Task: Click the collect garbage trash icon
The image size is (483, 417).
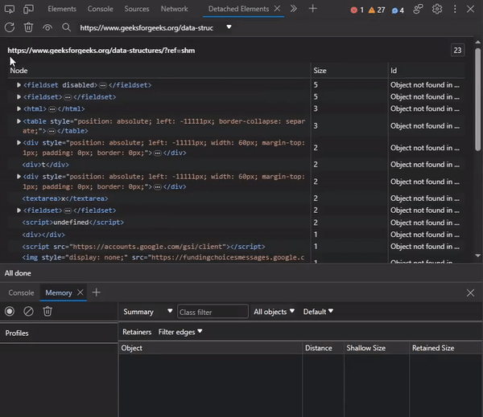Action: click(x=28, y=27)
